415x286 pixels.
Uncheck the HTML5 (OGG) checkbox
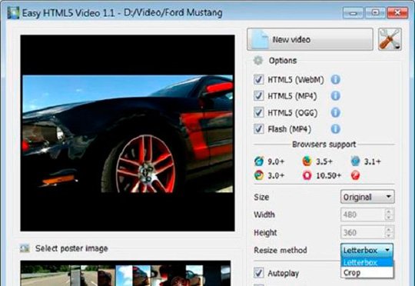tap(258, 112)
